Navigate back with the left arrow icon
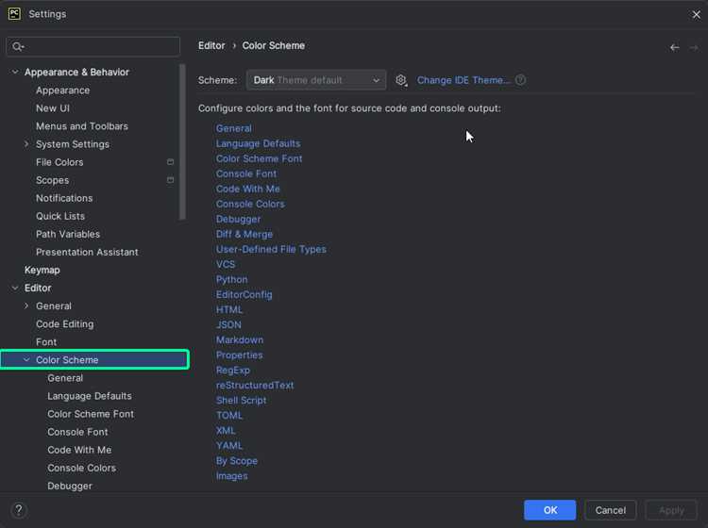 (675, 47)
